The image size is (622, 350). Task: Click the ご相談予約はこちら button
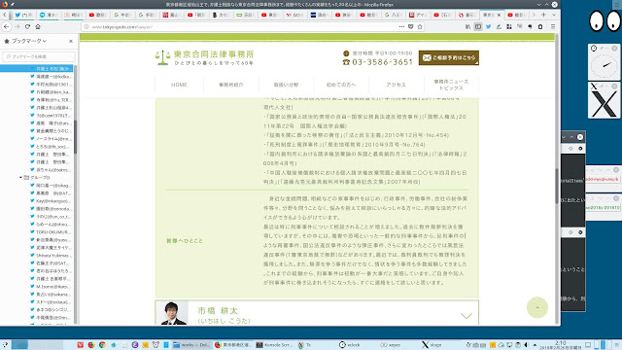[x=449, y=57]
